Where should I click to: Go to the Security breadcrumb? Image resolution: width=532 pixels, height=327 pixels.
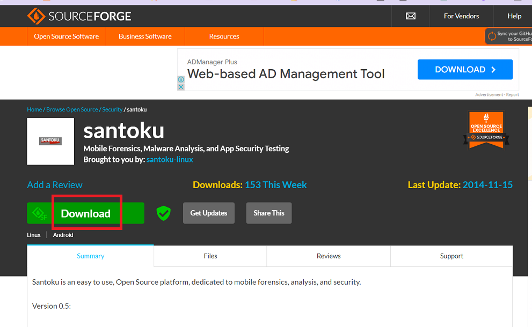click(x=112, y=109)
